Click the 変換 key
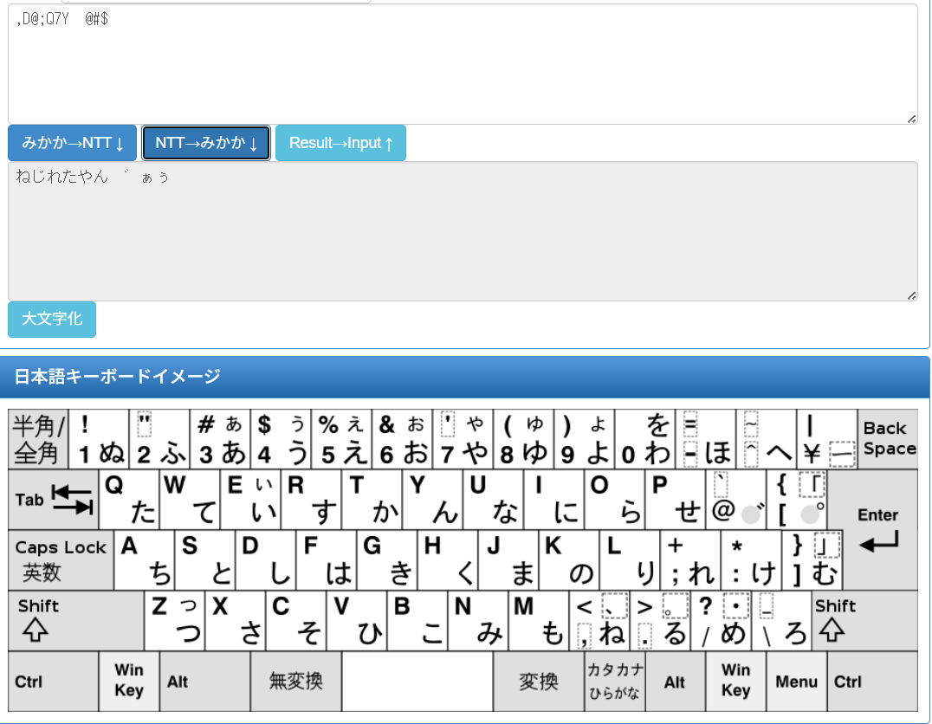This screenshot has height=724, width=932. click(538, 682)
